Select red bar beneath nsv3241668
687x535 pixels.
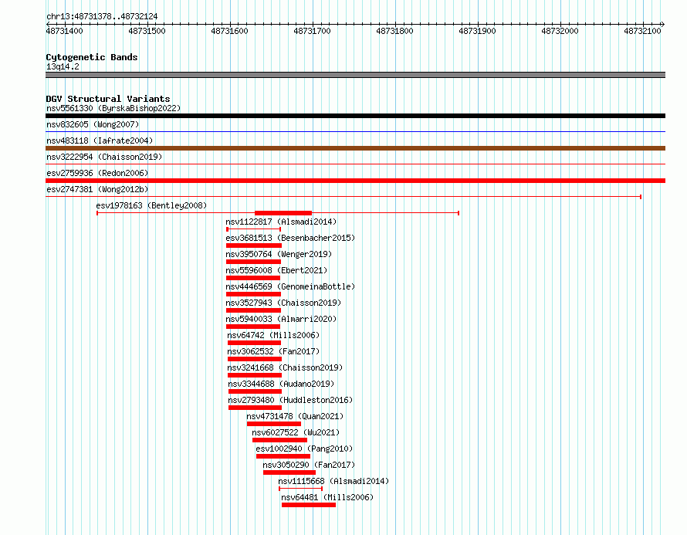(255, 375)
